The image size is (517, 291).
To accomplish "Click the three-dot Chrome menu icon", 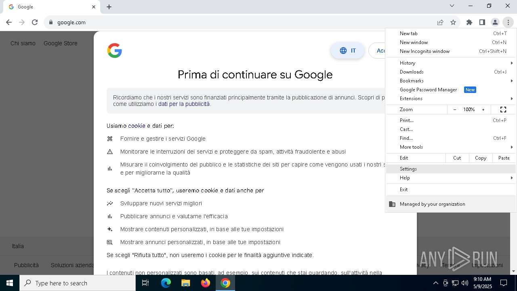I will pos(508,22).
